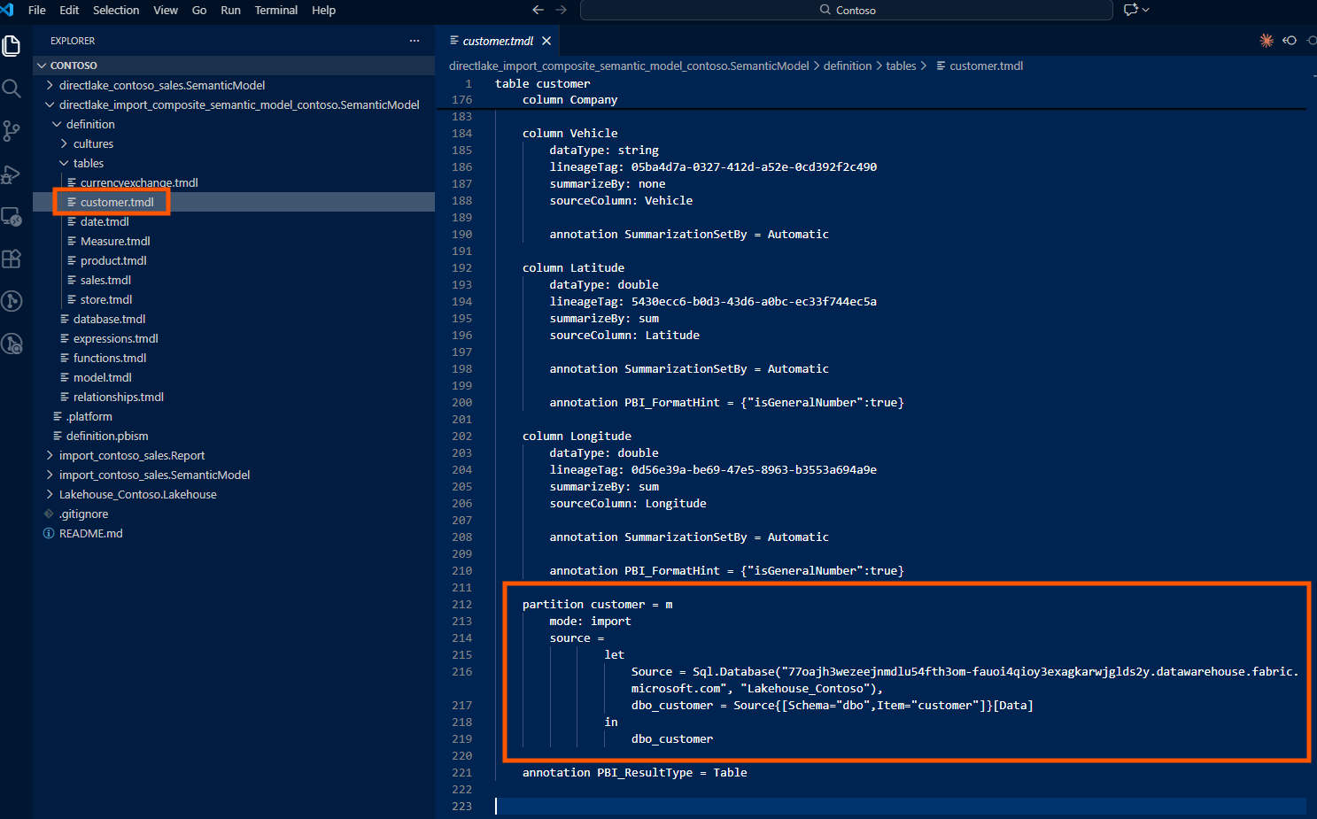This screenshot has height=819, width=1317.
Task: Go back with the left arrow
Action: (538, 10)
